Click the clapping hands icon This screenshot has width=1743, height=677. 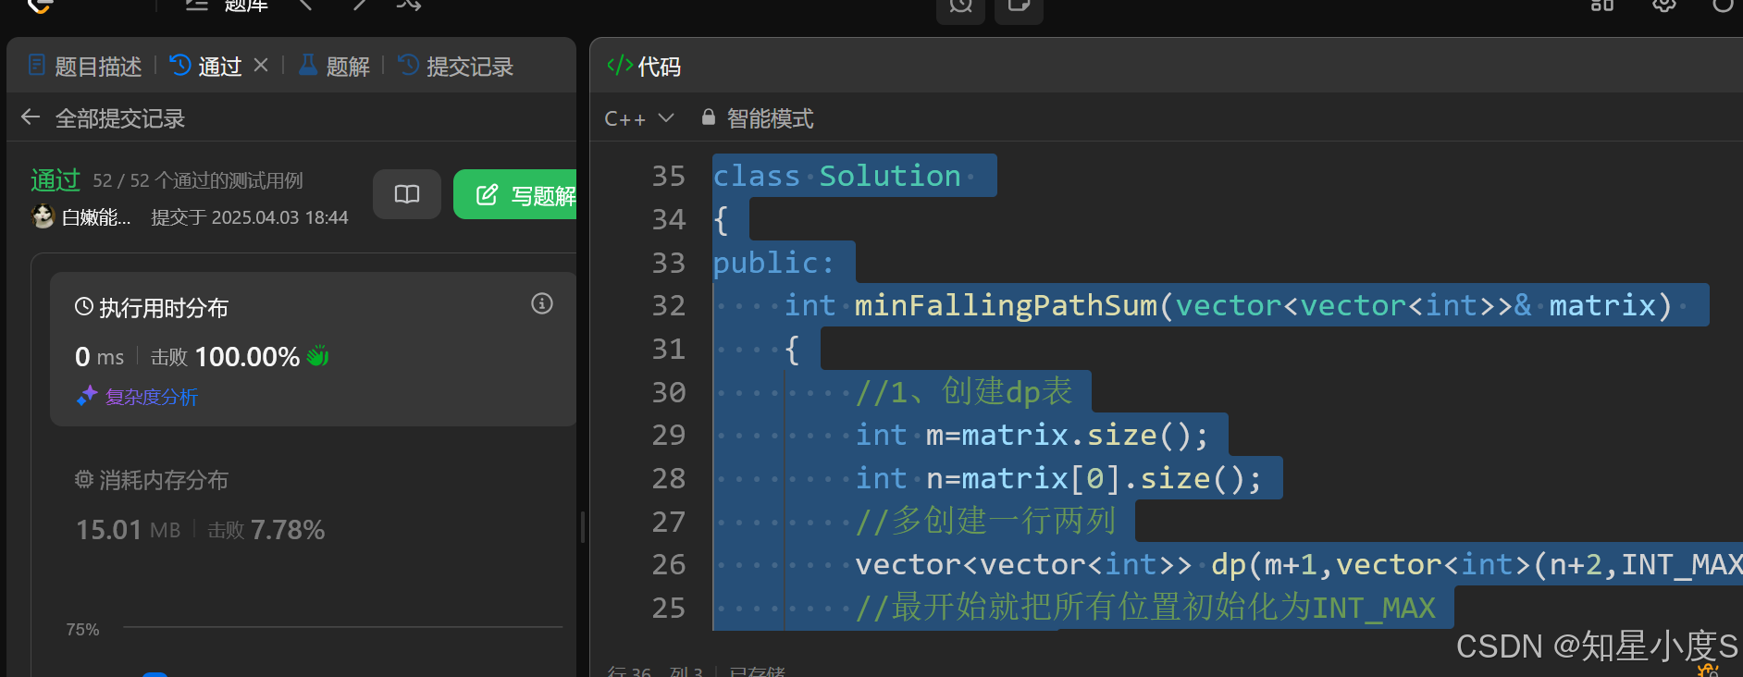coord(317,355)
